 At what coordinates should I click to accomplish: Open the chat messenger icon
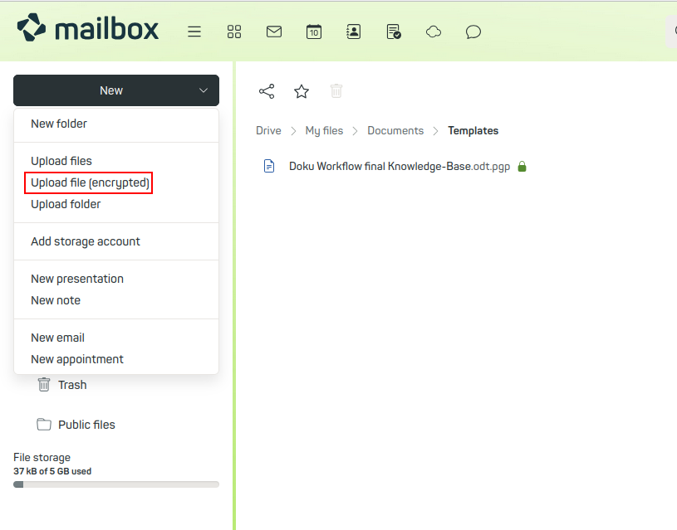473,32
